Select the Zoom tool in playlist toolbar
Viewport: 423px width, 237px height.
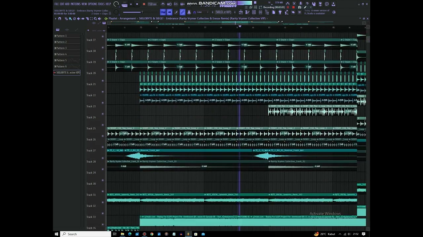pos(96,18)
